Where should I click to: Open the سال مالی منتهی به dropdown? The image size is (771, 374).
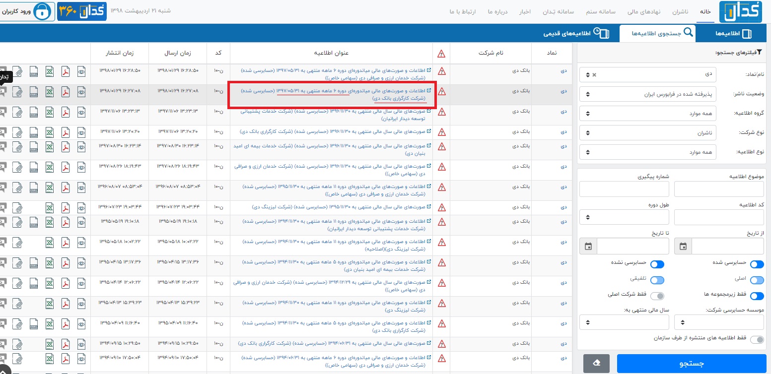pyautogui.click(x=624, y=322)
